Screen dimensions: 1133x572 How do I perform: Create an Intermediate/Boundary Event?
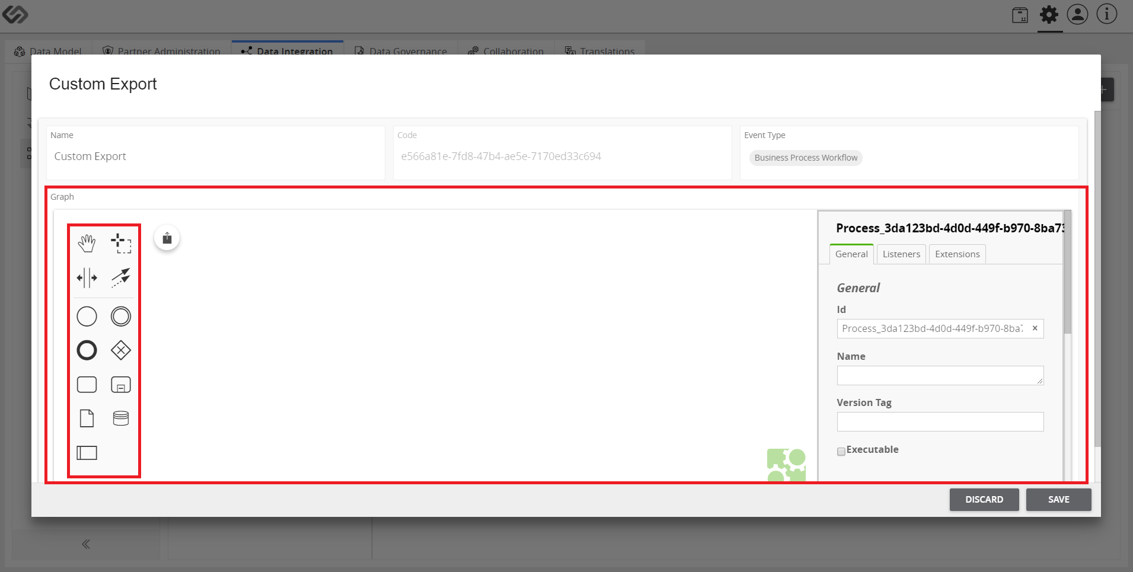pyautogui.click(x=121, y=317)
